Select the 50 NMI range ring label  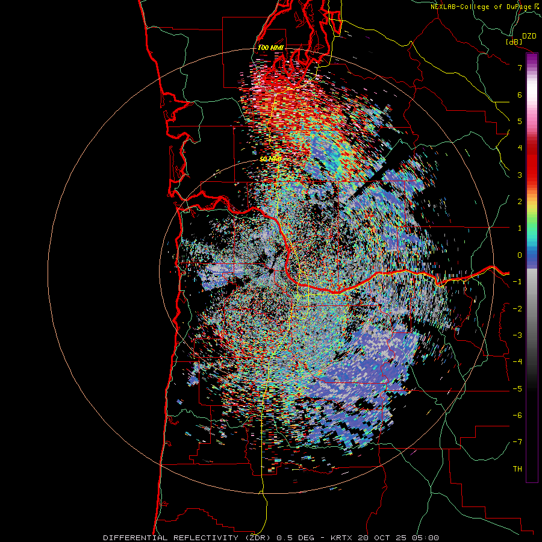pos(270,159)
